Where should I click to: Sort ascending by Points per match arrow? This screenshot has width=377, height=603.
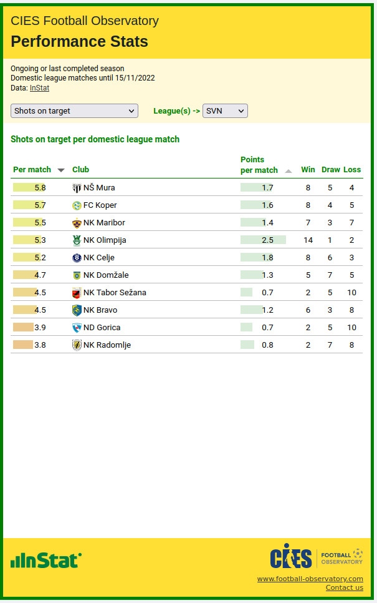288,170
